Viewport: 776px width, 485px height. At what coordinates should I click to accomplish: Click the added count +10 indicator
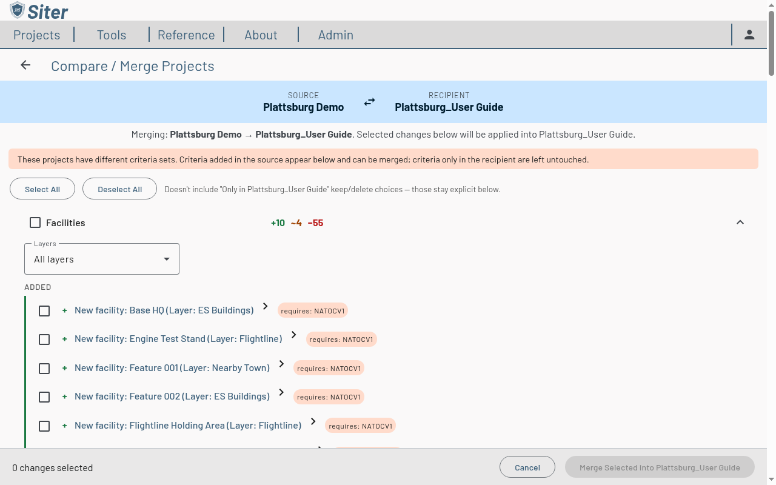tap(278, 223)
